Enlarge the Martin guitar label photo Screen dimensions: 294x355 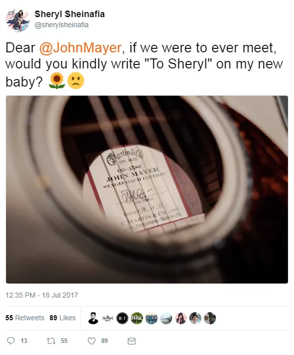click(x=147, y=189)
